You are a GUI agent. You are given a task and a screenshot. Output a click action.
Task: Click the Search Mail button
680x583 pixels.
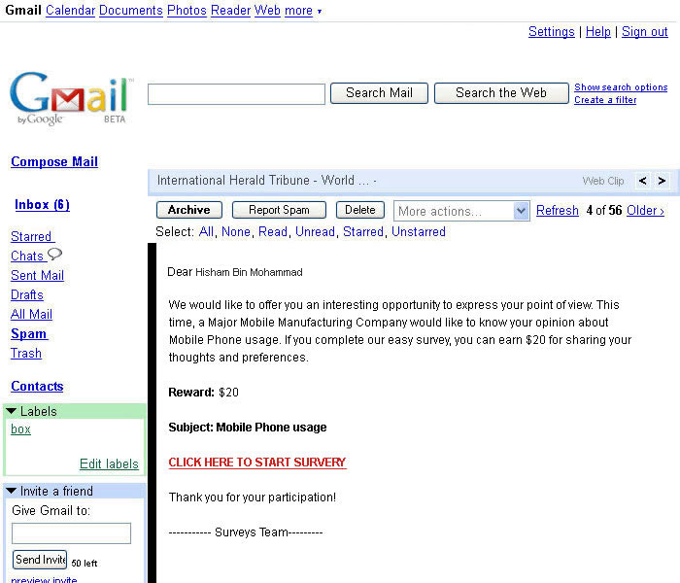pos(379,93)
